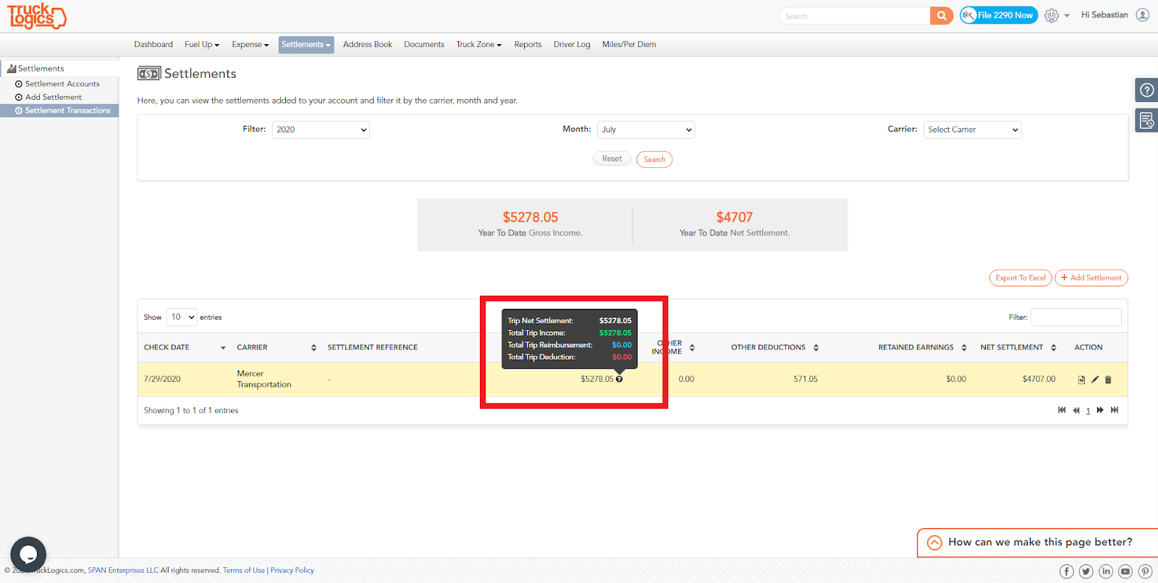This screenshot has height=583, width=1158.
Task: Click the Settlements sidebar heading
Action: [x=41, y=69]
